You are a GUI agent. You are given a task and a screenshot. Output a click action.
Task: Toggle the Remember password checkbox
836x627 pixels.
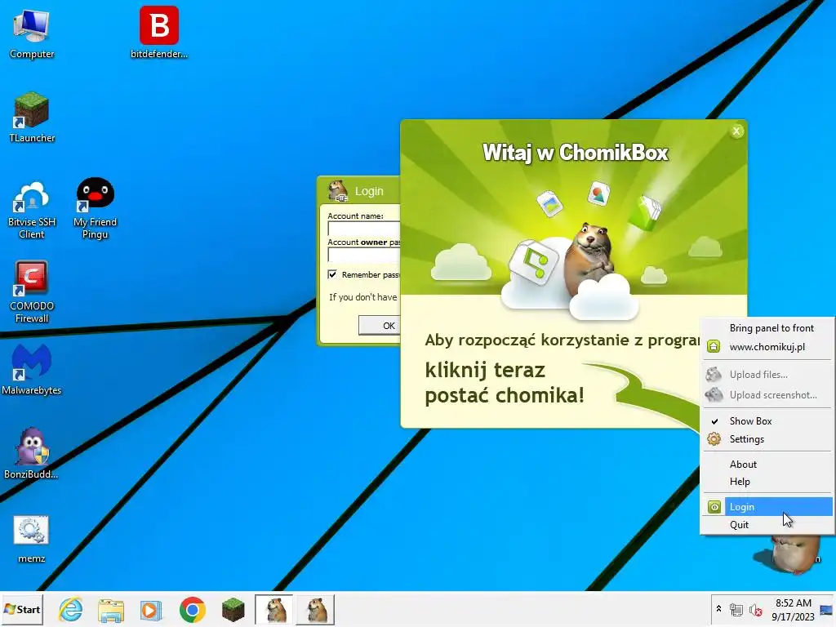[x=332, y=274]
